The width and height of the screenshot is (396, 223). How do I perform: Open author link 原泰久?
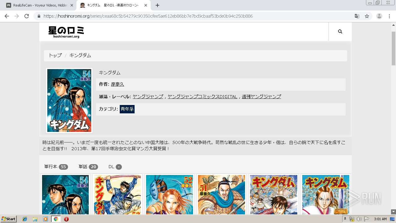tap(118, 84)
